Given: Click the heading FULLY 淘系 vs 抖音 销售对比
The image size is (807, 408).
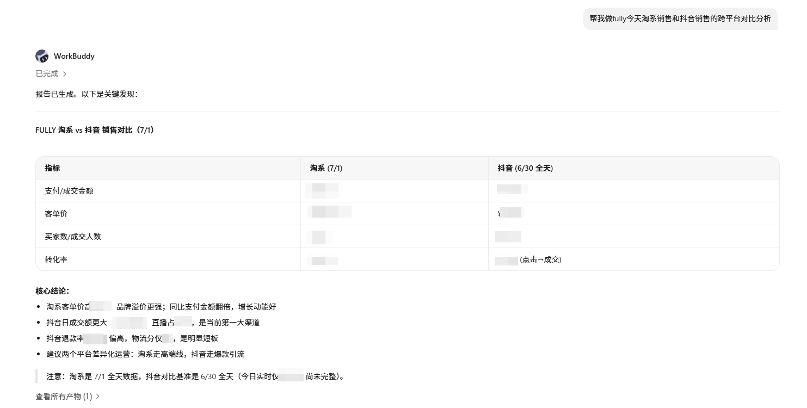Looking at the screenshot, I should (95, 130).
